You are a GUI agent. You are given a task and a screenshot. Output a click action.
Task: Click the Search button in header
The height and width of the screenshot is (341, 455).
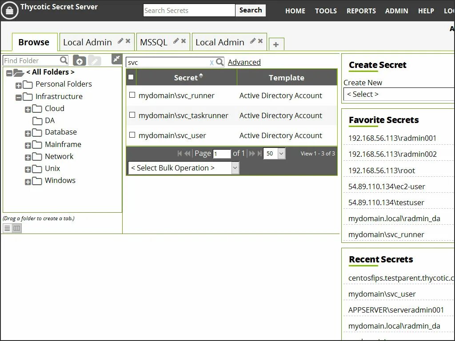251,10
